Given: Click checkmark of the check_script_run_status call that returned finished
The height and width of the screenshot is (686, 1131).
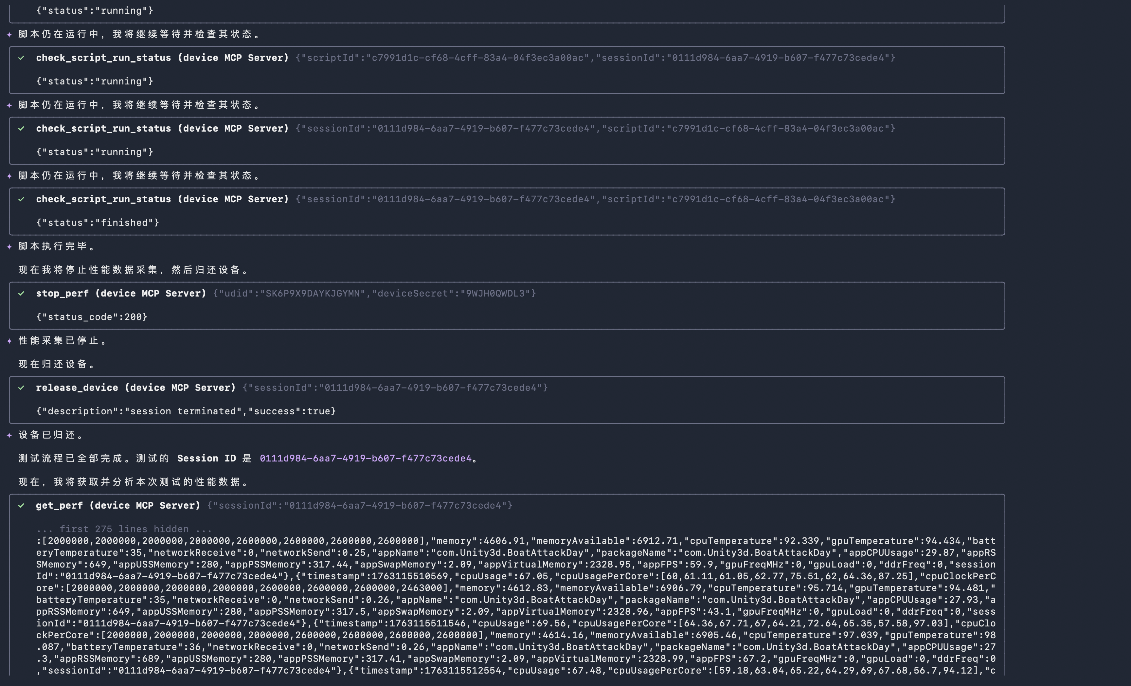Looking at the screenshot, I should tap(21, 199).
